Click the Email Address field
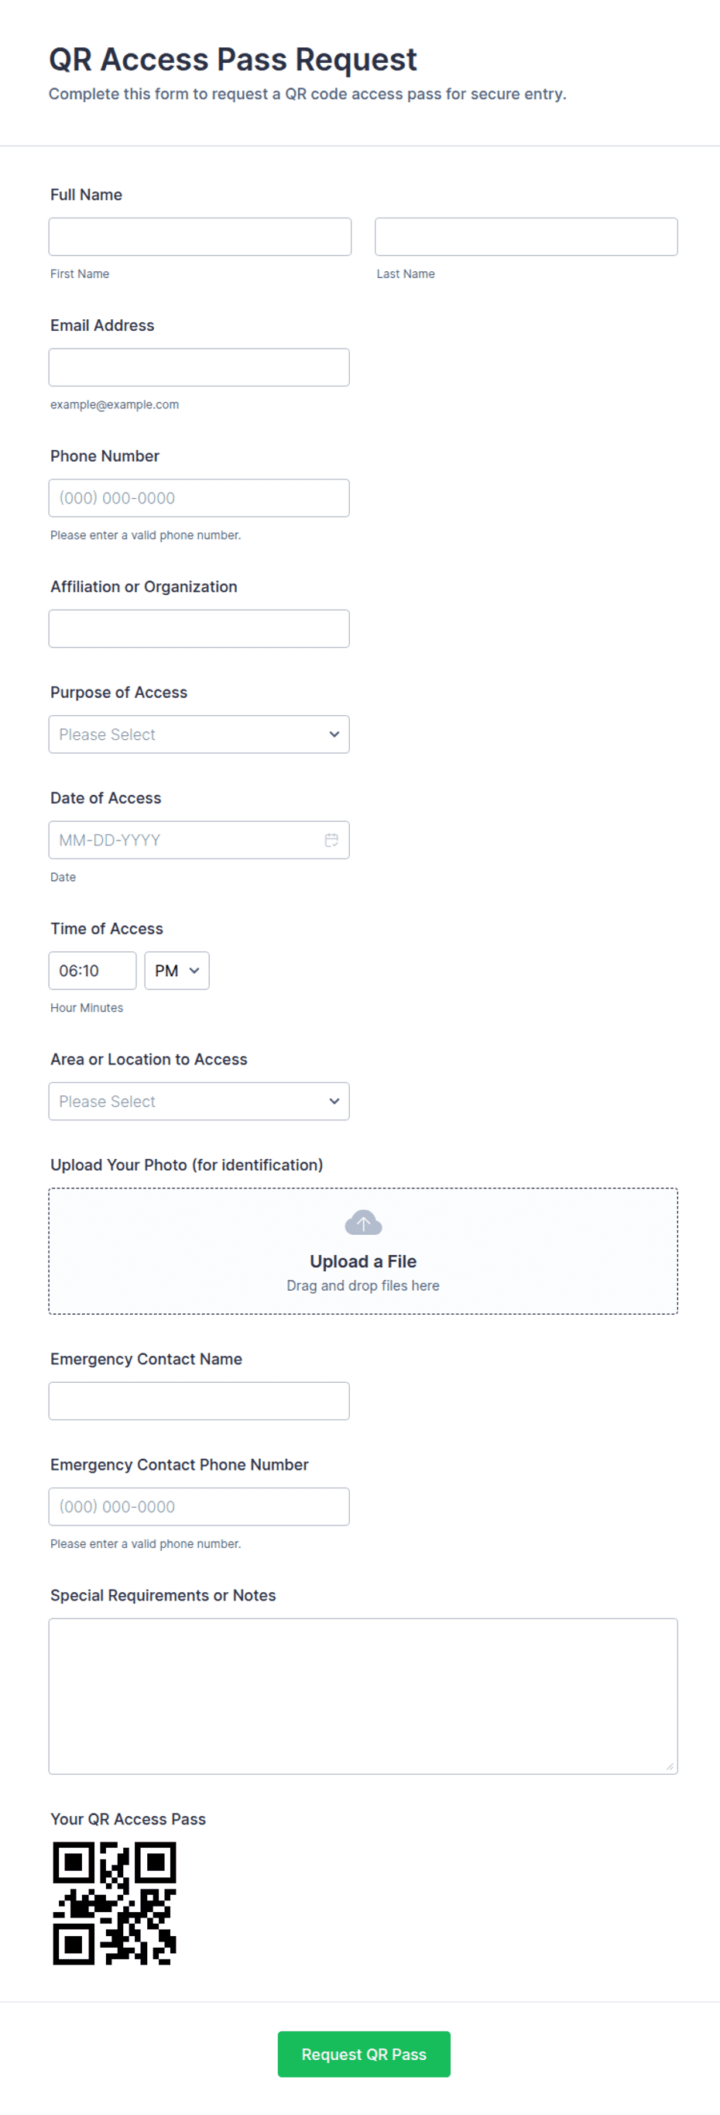720x2115 pixels. pyautogui.click(x=199, y=367)
